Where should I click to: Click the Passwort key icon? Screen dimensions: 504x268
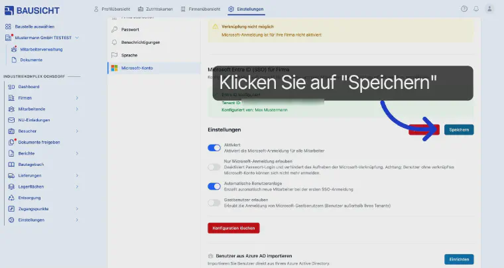point(114,29)
